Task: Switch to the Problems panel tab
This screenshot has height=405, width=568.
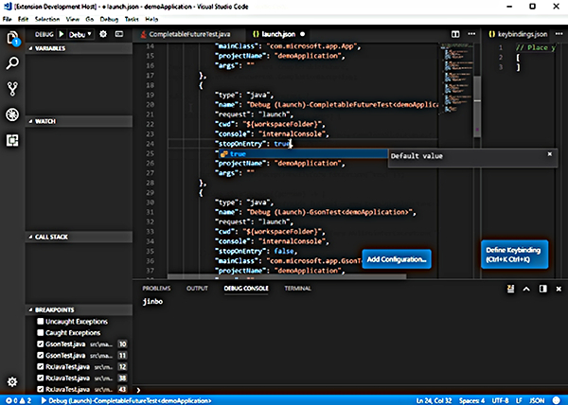Action: [x=156, y=289]
